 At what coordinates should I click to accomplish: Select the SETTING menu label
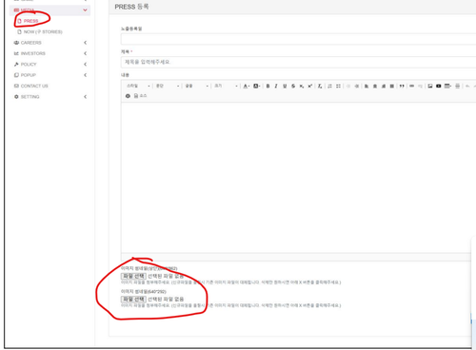point(30,97)
